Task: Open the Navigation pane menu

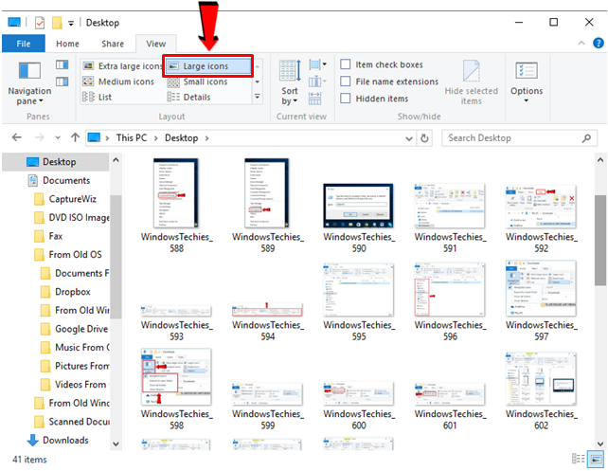Action: (29, 81)
